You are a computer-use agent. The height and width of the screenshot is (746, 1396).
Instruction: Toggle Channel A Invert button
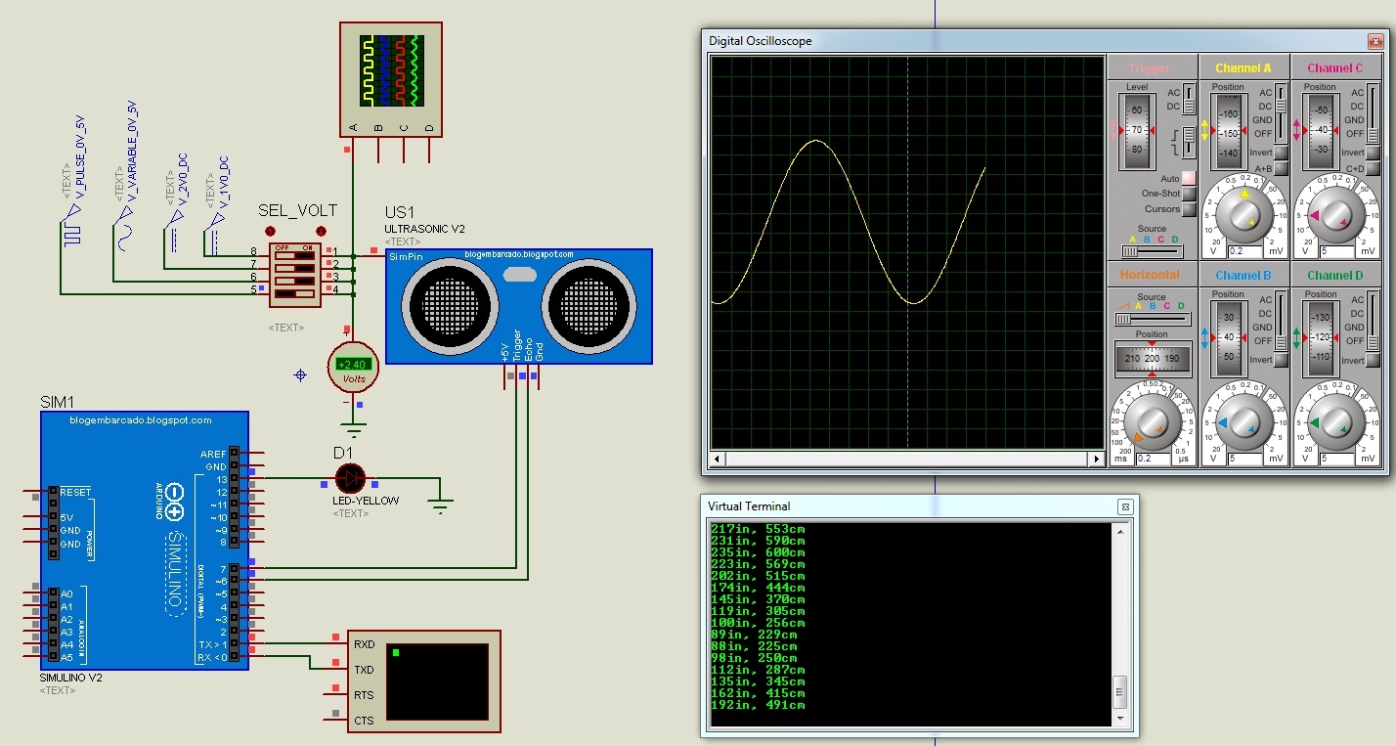(x=1280, y=153)
